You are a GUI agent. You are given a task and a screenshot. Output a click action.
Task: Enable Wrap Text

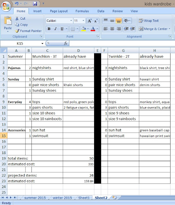[x=149, y=20]
